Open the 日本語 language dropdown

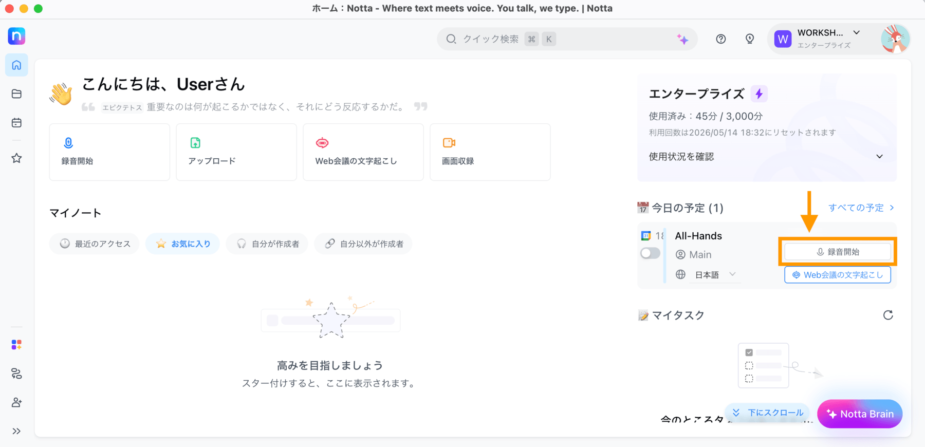[x=715, y=275]
